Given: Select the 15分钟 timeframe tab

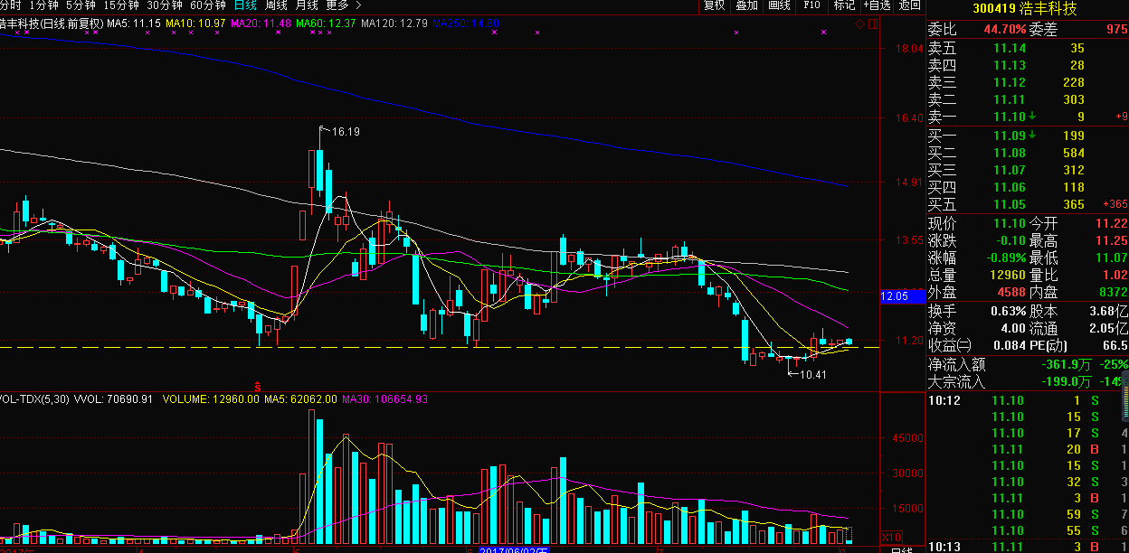Looking at the screenshot, I should pos(121,5).
